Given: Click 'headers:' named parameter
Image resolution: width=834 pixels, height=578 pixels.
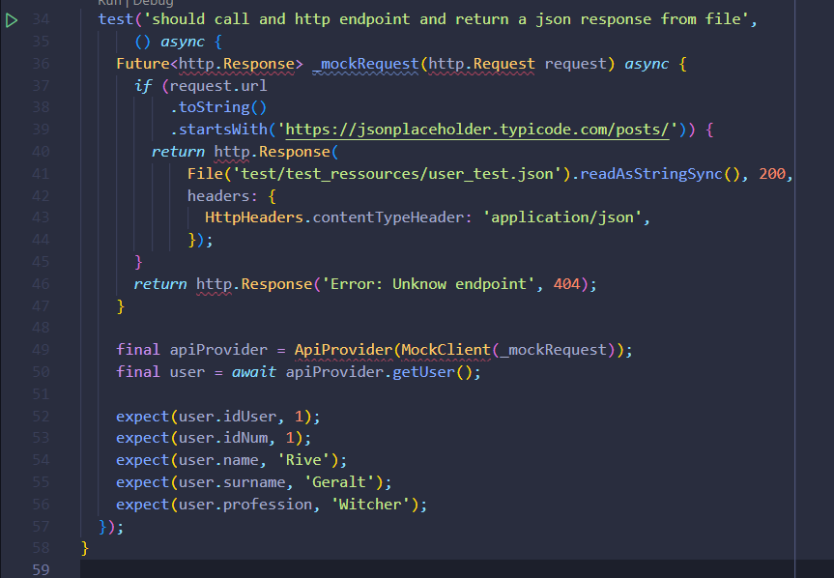Looking at the screenshot, I should 222,196.
